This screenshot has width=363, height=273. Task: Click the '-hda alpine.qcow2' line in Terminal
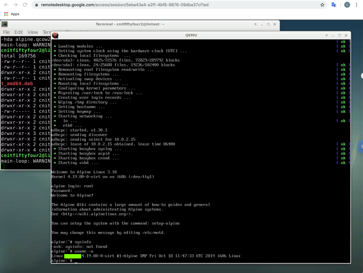25,39
